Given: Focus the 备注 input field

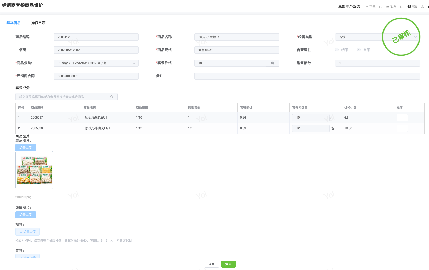Looking at the screenshot, I should 307,76.
